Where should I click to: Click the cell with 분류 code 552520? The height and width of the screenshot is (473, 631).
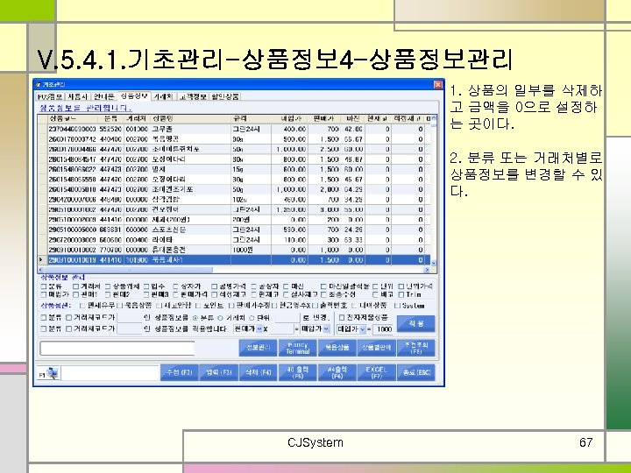coord(110,129)
